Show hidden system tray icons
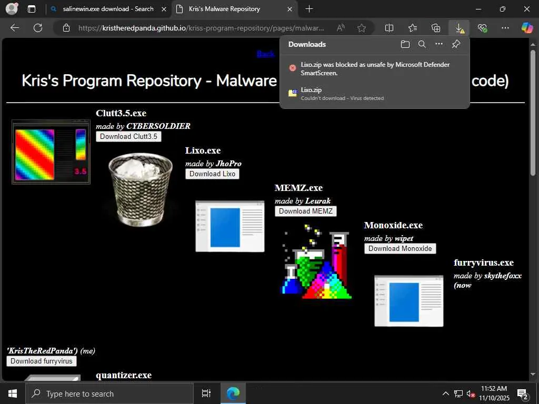The image size is (539, 404). (x=445, y=393)
